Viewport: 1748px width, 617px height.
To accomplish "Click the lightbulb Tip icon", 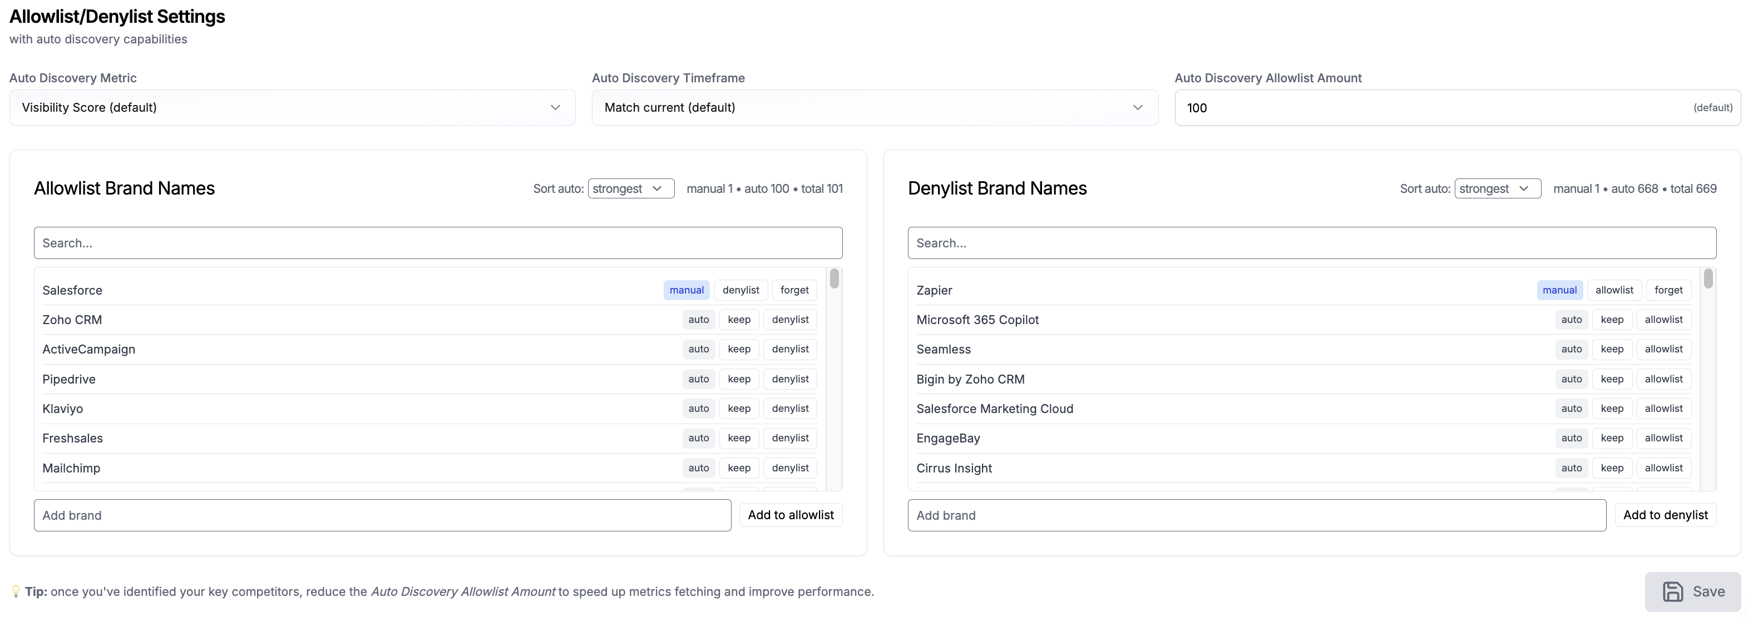I will coord(16,591).
